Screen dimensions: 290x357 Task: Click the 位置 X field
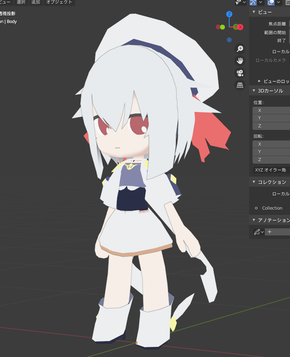tap(271, 110)
